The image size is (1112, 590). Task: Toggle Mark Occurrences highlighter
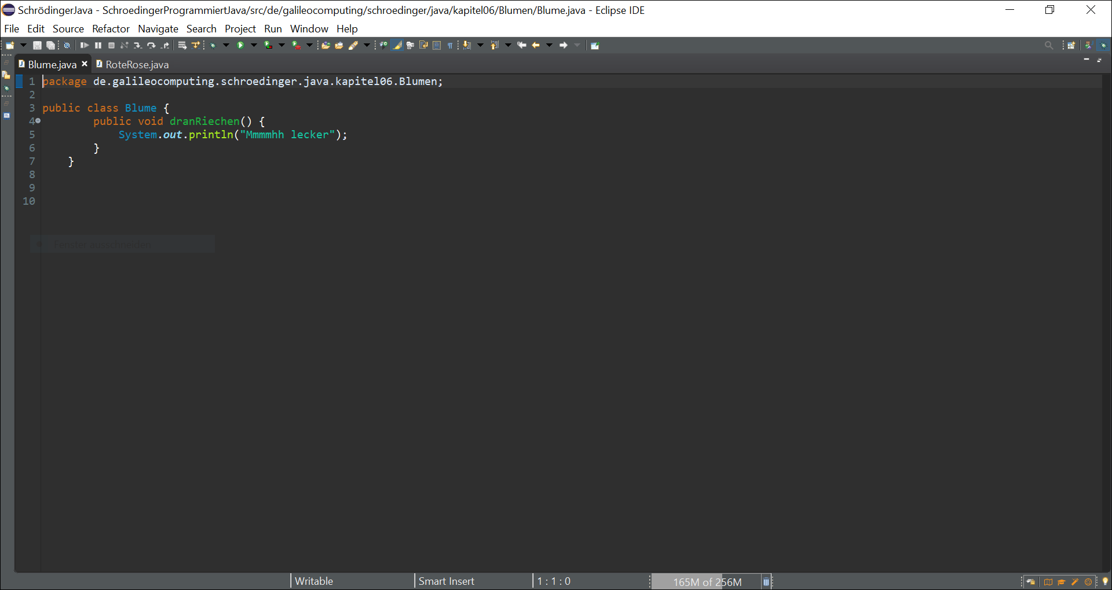tap(397, 45)
